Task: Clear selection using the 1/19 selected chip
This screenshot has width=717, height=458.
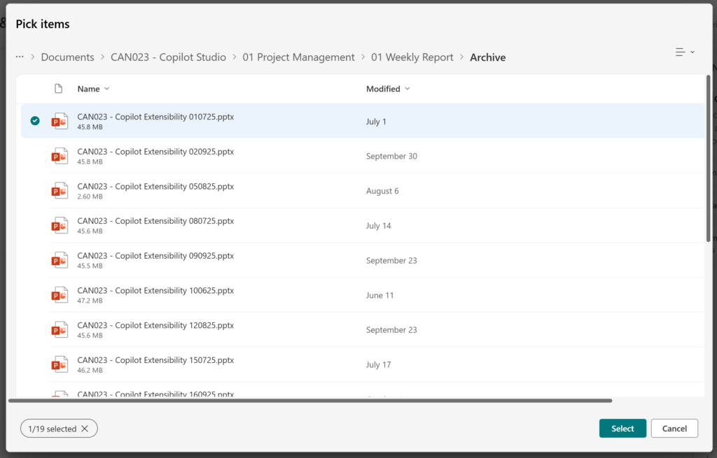Action: pos(58,428)
